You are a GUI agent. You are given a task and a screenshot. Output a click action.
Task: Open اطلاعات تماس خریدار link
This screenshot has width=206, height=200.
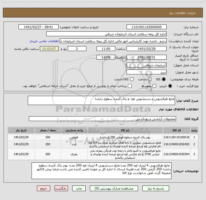coord(44,41)
